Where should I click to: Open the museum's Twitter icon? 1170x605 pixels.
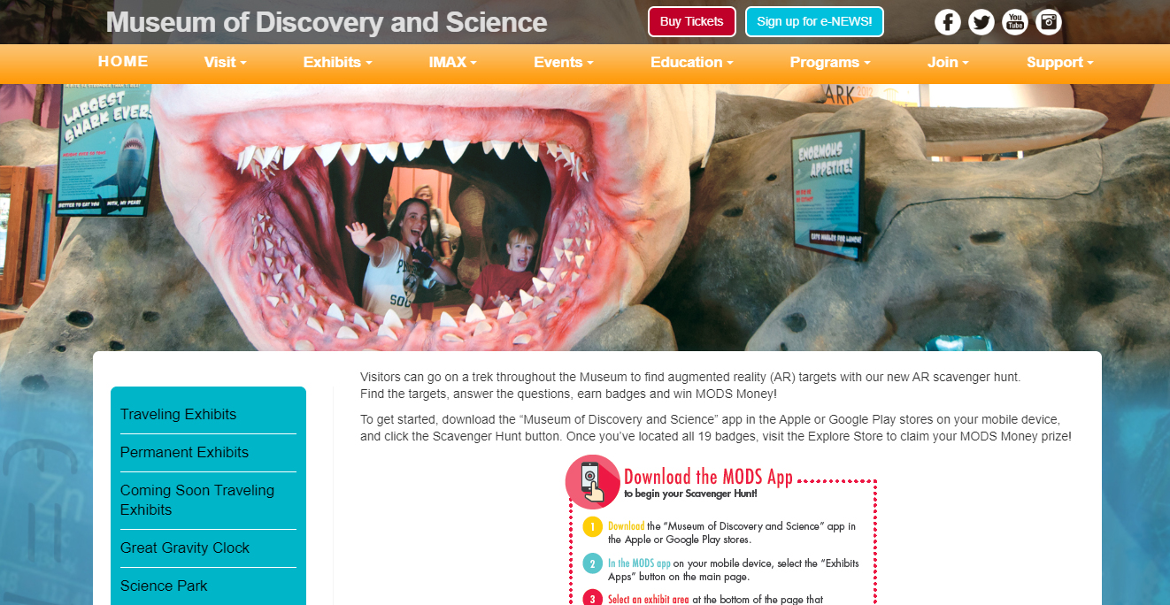coord(981,22)
